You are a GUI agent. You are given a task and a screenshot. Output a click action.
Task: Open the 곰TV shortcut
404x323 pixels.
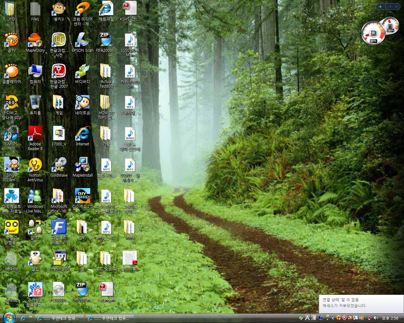pos(11,42)
